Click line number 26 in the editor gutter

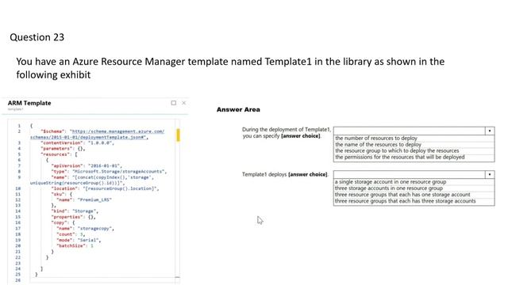point(17,280)
